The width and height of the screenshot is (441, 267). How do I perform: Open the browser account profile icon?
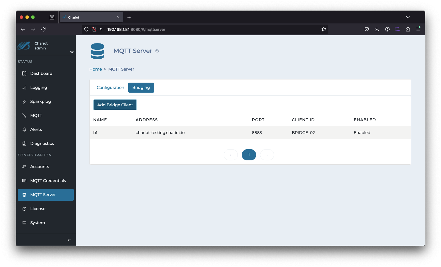[387, 29]
